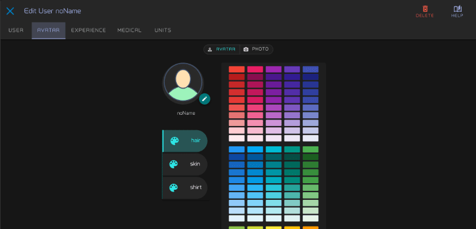Pick the darkest green swatch in second group
The height and width of the screenshot is (229, 476).
click(x=311, y=157)
